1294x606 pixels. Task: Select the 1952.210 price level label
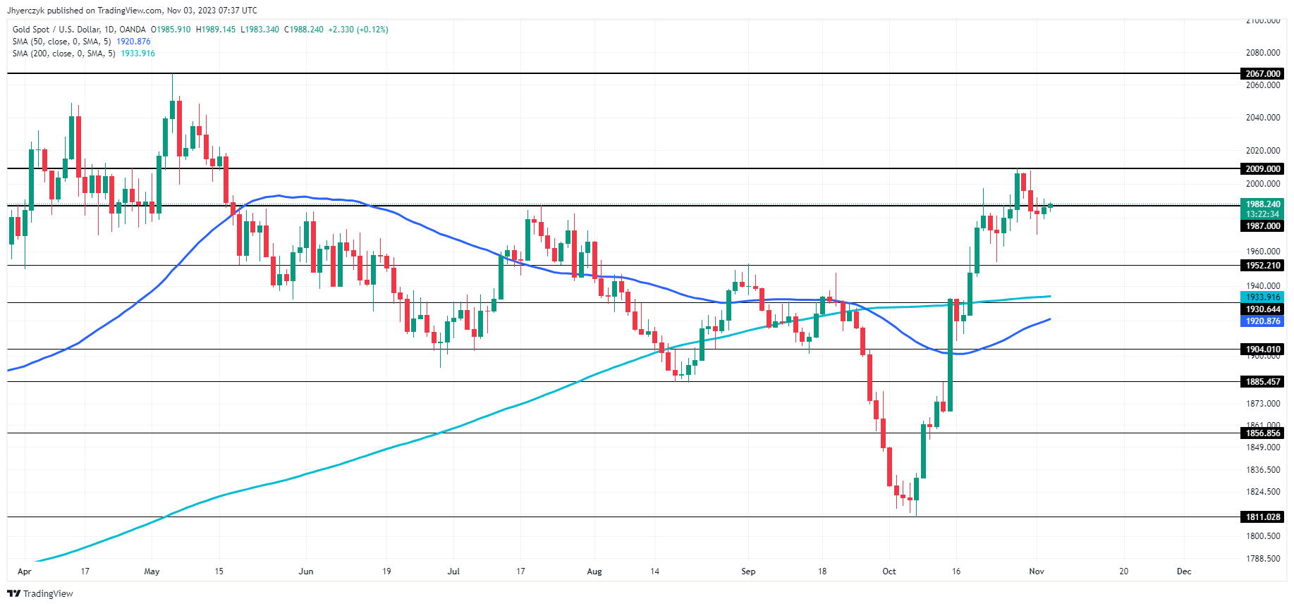[1262, 266]
